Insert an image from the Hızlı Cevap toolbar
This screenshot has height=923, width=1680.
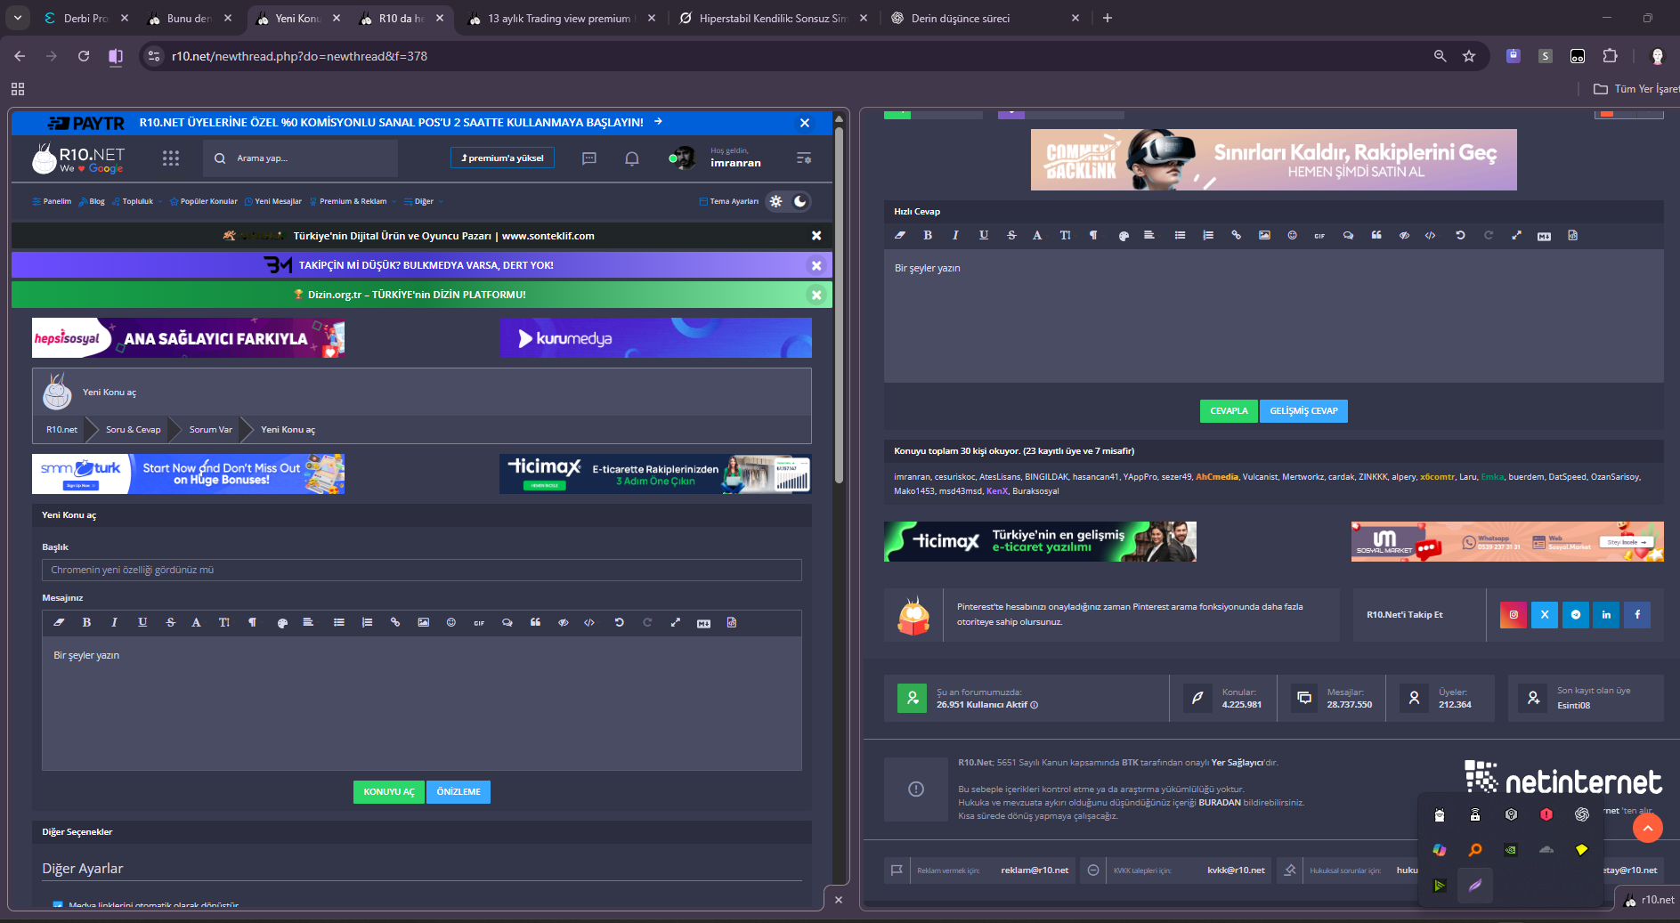1264,236
